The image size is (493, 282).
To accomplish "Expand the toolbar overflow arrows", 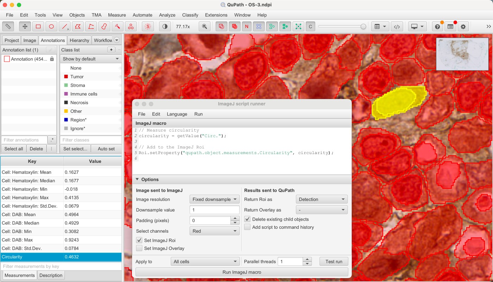I will [488, 26].
